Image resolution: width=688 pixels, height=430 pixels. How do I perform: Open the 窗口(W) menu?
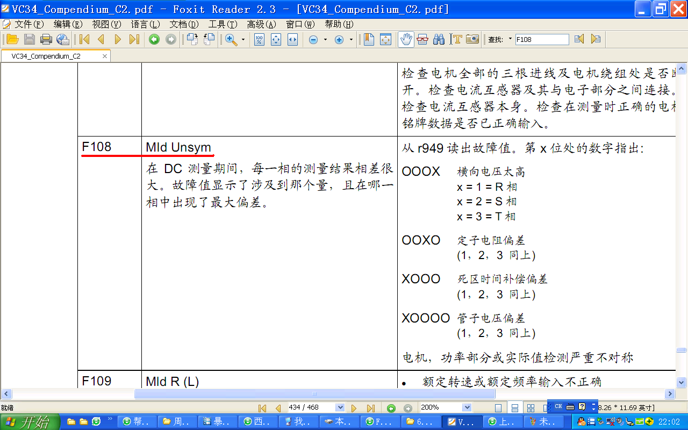[300, 24]
